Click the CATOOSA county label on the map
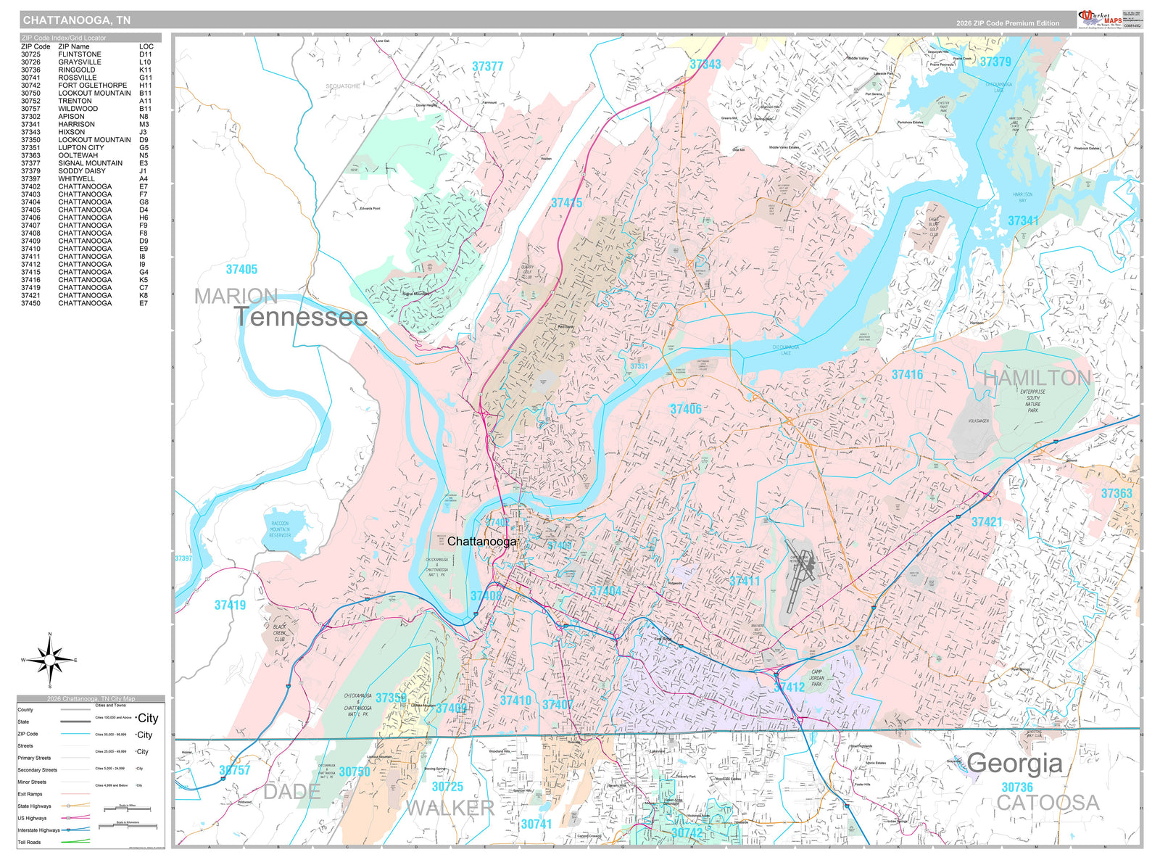 1048,803
